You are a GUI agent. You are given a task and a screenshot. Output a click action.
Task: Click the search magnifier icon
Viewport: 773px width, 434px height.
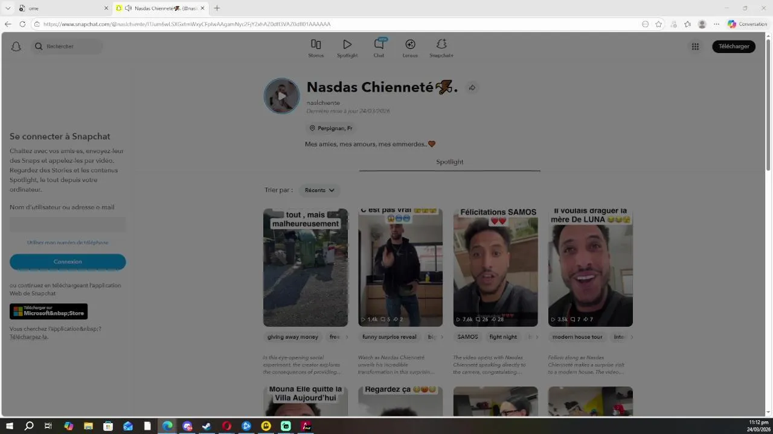pyautogui.click(x=39, y=46)
